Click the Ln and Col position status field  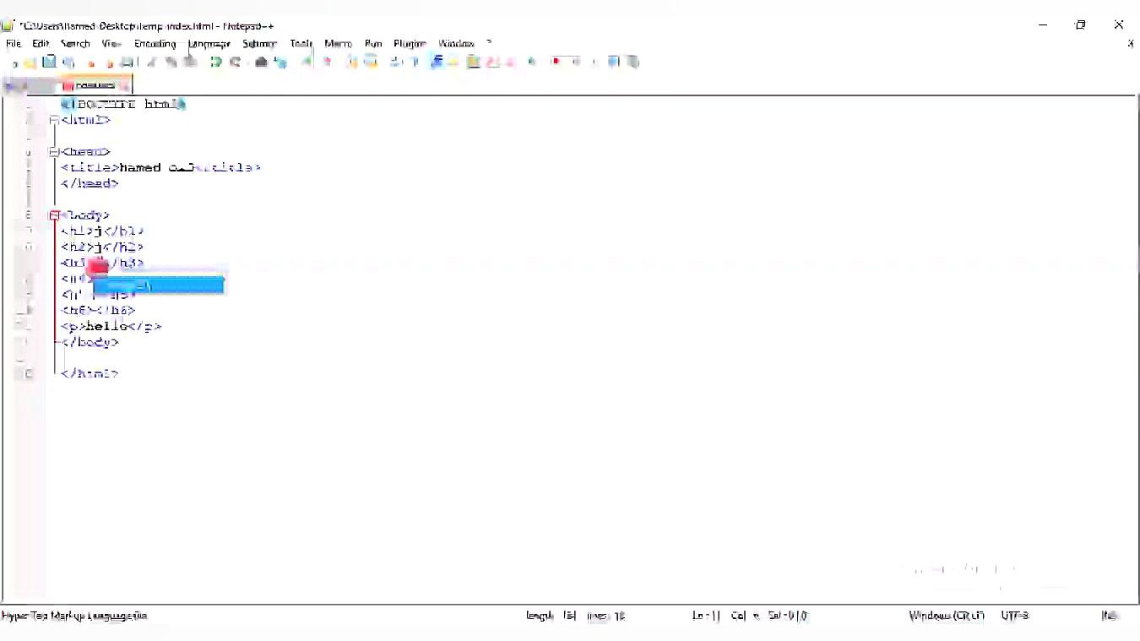tap(750, 616)
